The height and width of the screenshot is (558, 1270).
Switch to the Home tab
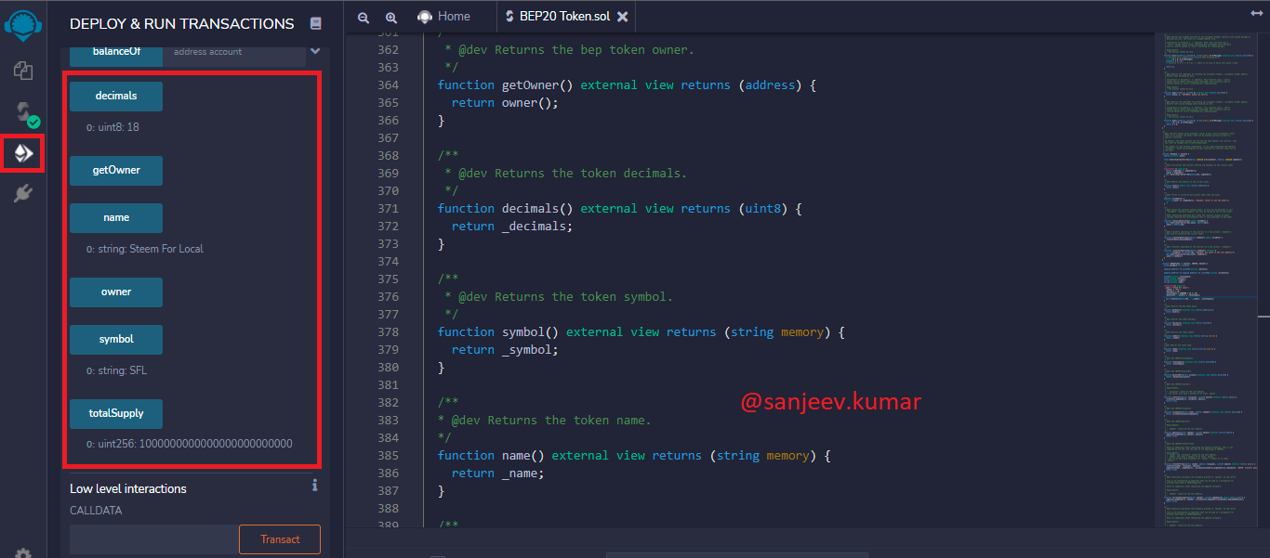click(443, 16)
